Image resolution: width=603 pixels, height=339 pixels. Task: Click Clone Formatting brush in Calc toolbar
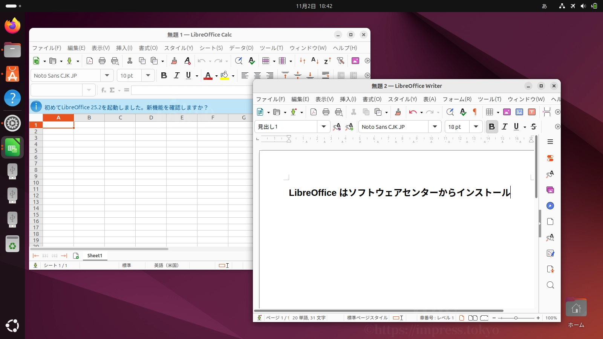tap(174, 61)
